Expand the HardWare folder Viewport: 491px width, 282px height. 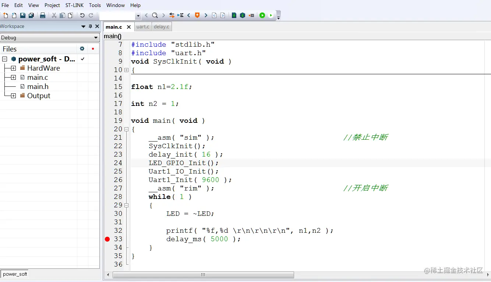pyautogui.click(x=13, y=68)
